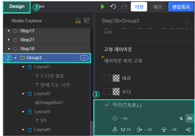This screenshot has height=136, width=195.
Task: Select the Layout4 label
Action: 42,111
